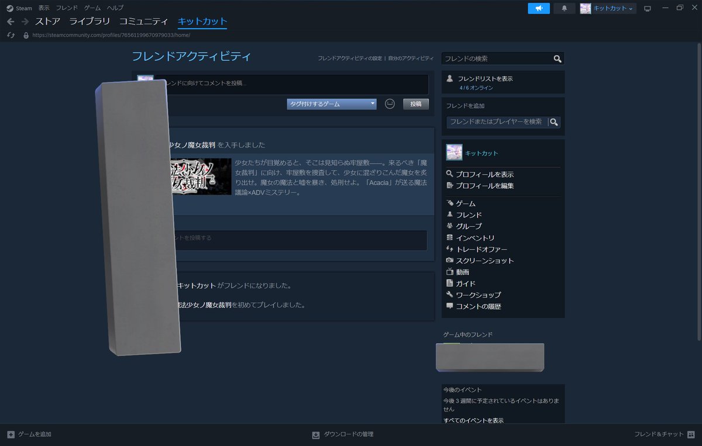The height and width of the screenshot is (446, 702).
Task: Click the Big Picture mode monitor icon
Action: (x=648, y=8)
